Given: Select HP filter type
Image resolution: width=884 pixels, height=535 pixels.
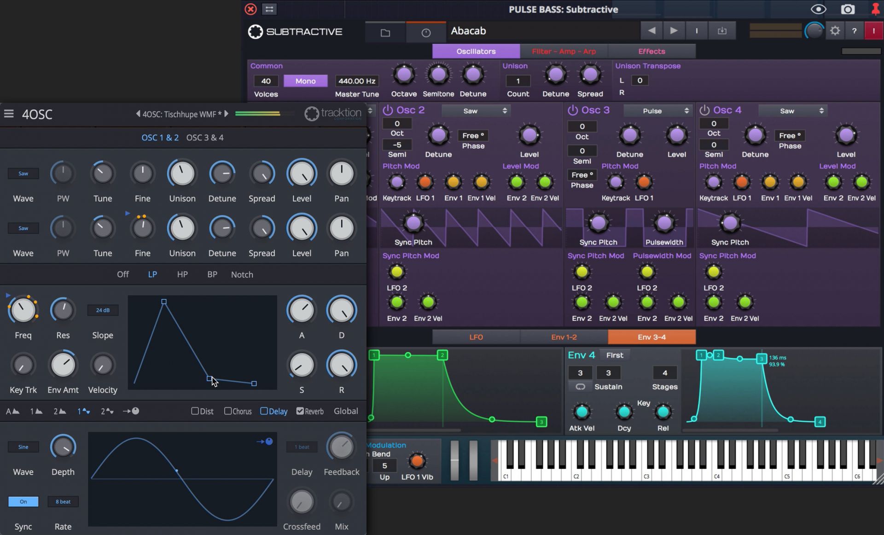Looking at the screenshot, I should pyautogui.click(x=182, y=274).
